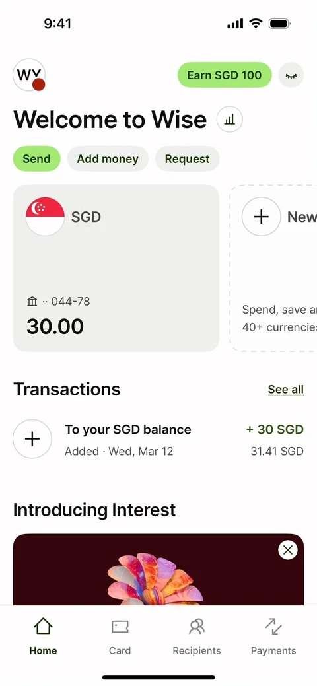Toggle balance visibility with the eye icon
Screen dimensions: 317x686
291,75
